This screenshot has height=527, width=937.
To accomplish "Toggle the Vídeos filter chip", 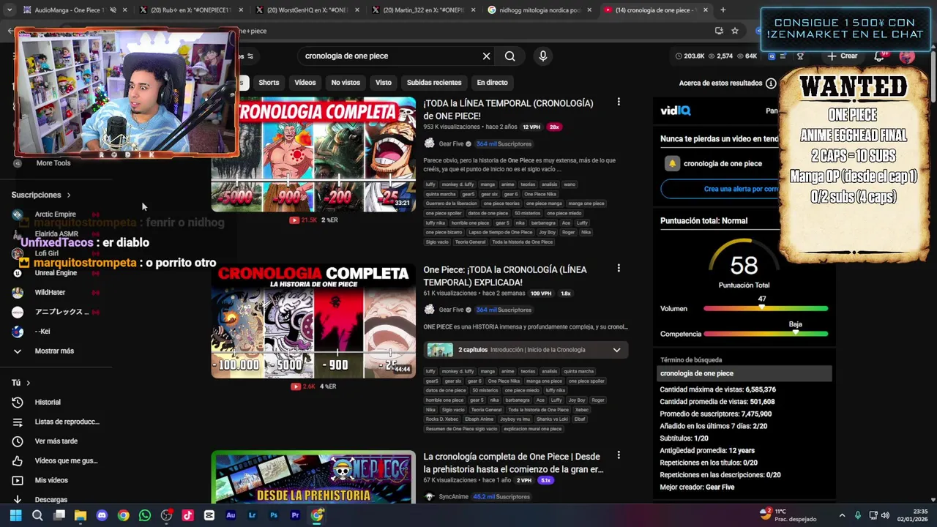I will tap(305, 83).
